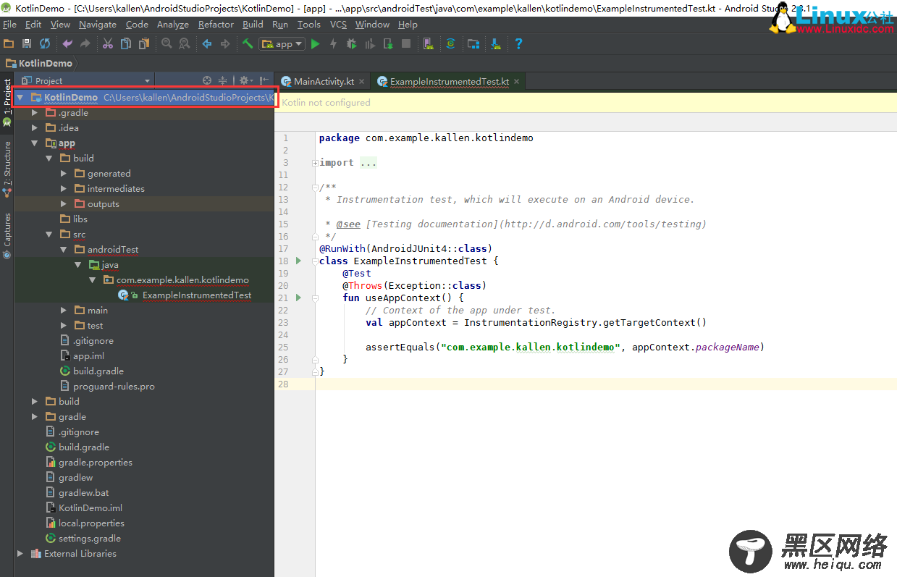
Task: Click the lightning Apply Changes icon
Action: point(333,44)
